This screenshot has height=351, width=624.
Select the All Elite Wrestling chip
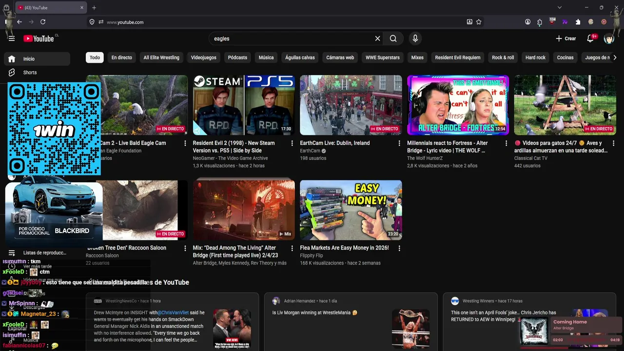[161, 58]
